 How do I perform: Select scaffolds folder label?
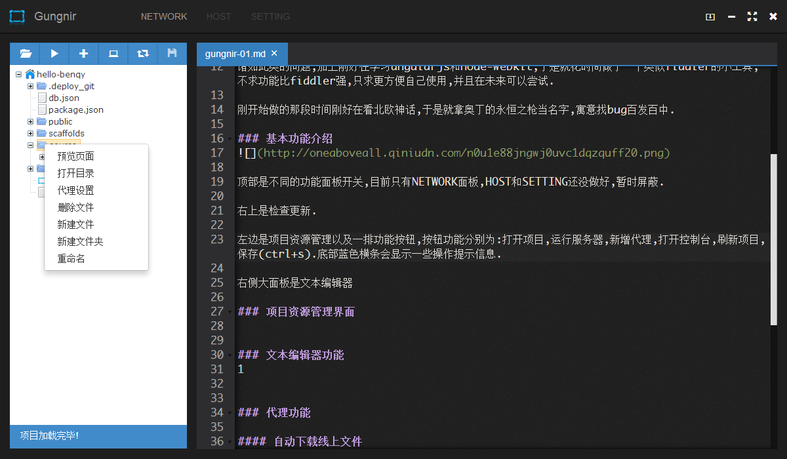click(x=66, y=133)
